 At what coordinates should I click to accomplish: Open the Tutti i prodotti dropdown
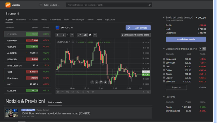[51, 5]
